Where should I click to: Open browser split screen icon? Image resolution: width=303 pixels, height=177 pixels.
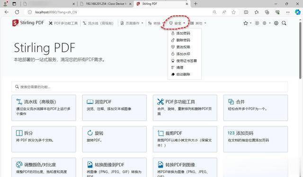(246, 12)
